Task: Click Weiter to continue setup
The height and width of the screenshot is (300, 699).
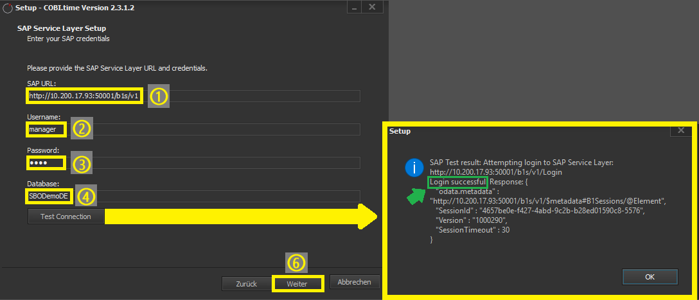Action: (x=297, y=283)
